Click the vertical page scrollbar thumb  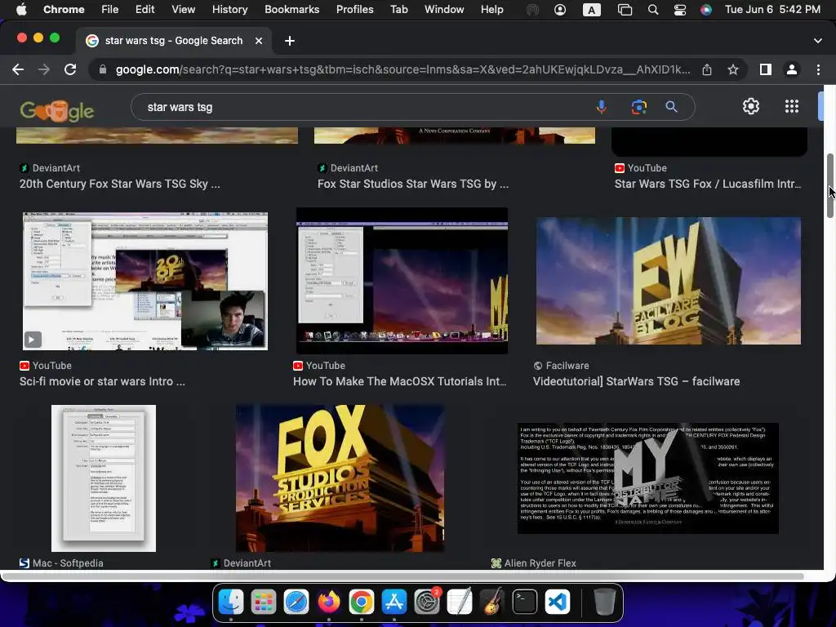click(x=830, y=185)
